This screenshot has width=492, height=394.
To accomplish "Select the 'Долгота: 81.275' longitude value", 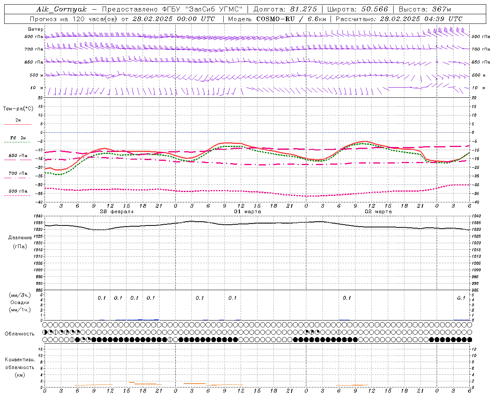I will (x=285, y=9).
